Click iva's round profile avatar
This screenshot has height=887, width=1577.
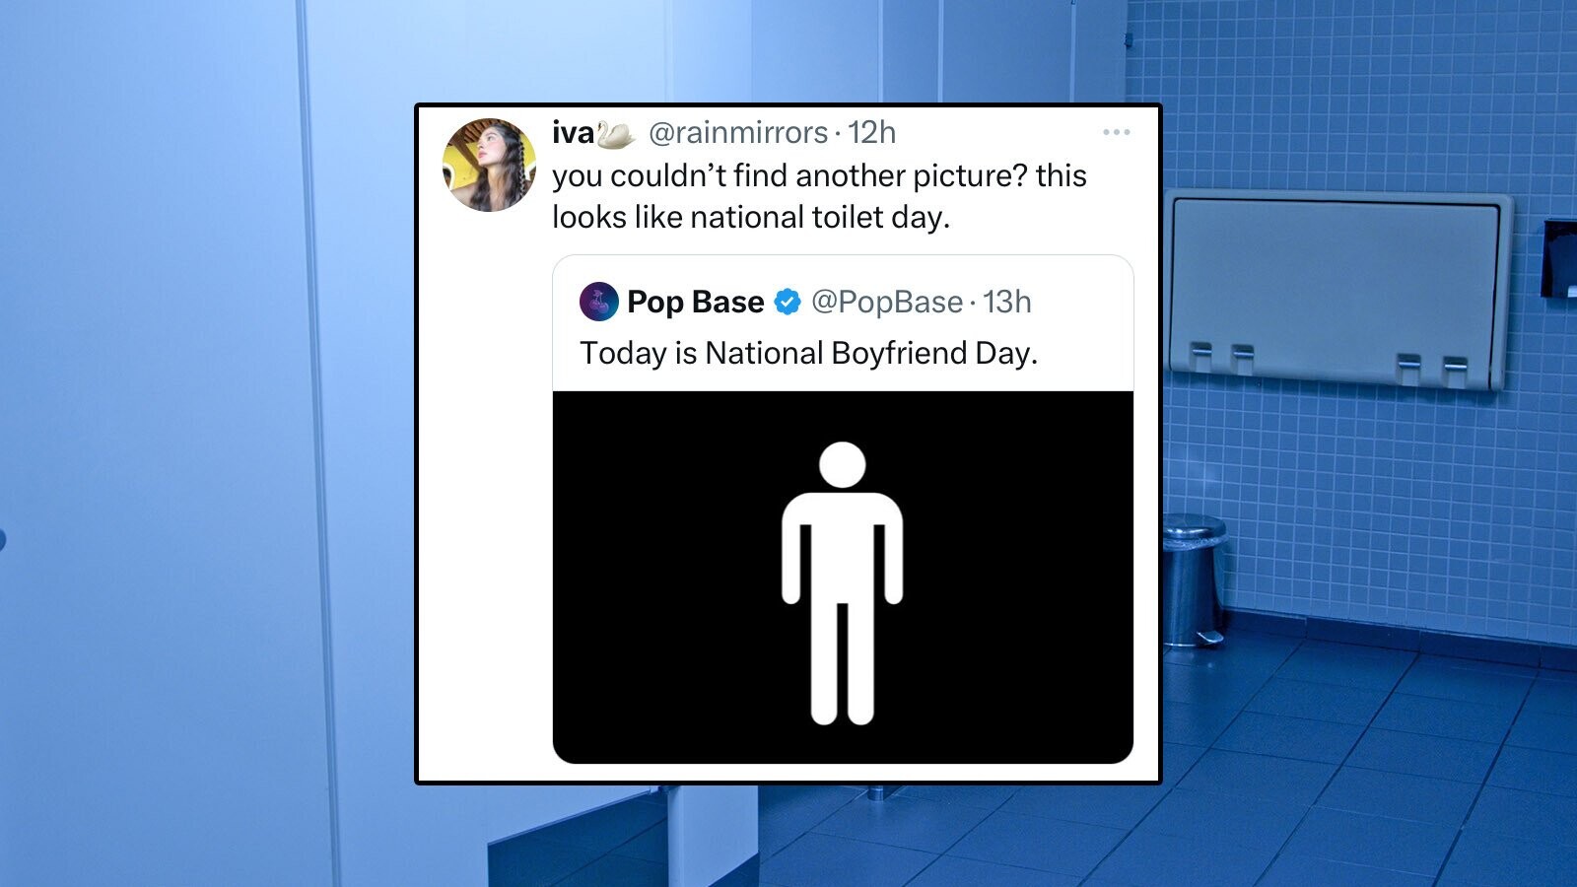click(x=489, y=165)
